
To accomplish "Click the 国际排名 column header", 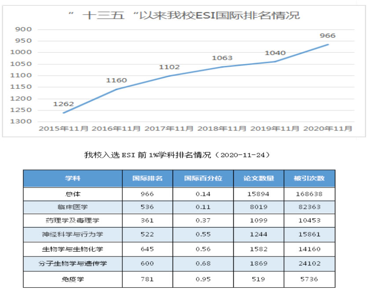I will [147, 178].
